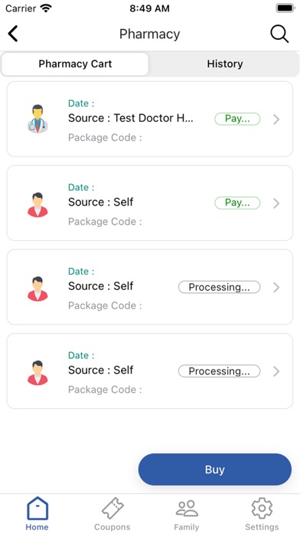Expand first Processing entry chevron

click(x=276, y=288)
